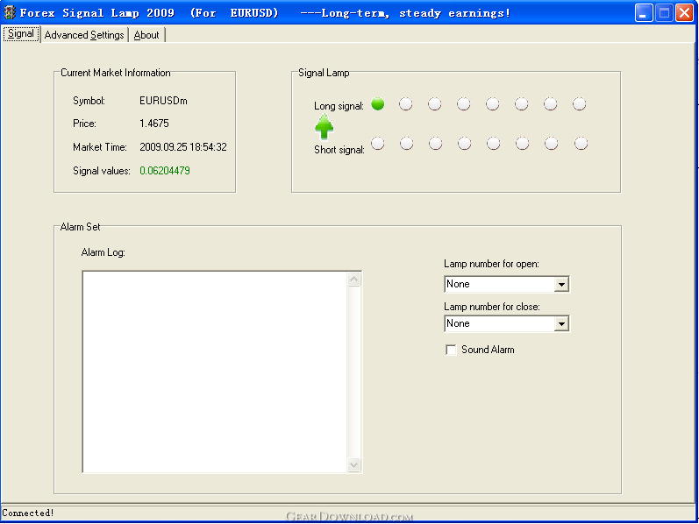The height and width of the screenshot is (524, 699).
Task: Click the lit green first Long signal lamp
Action: [378, 104]
